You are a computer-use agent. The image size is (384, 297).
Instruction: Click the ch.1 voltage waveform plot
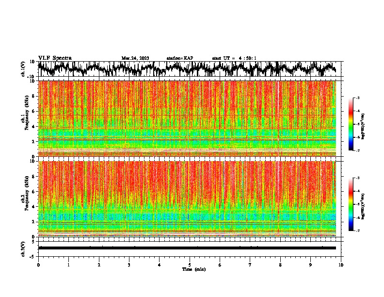pyautogui.click(x=187, y=69)
